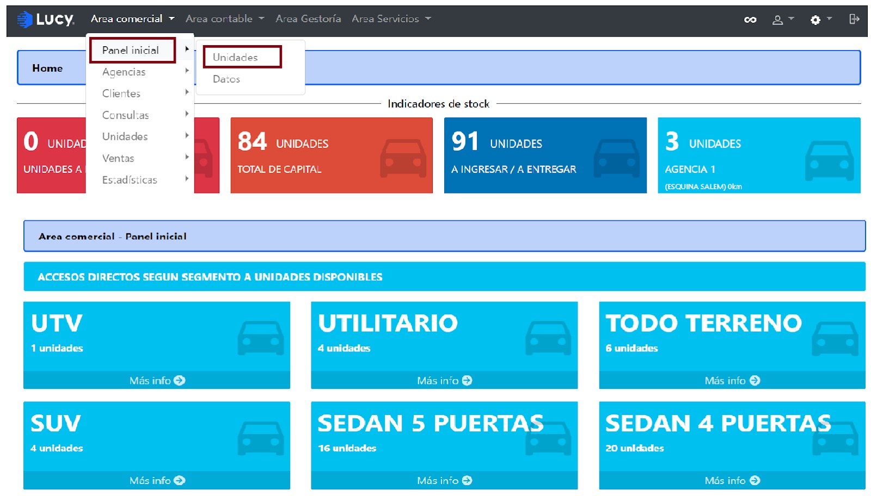Click car icon on SUV card
Viewport: 871px width, 496px height.
click(x=261, y=438)
